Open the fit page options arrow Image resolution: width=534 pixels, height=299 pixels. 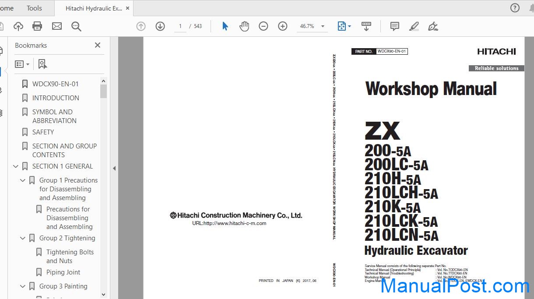(x=349, y=26)
